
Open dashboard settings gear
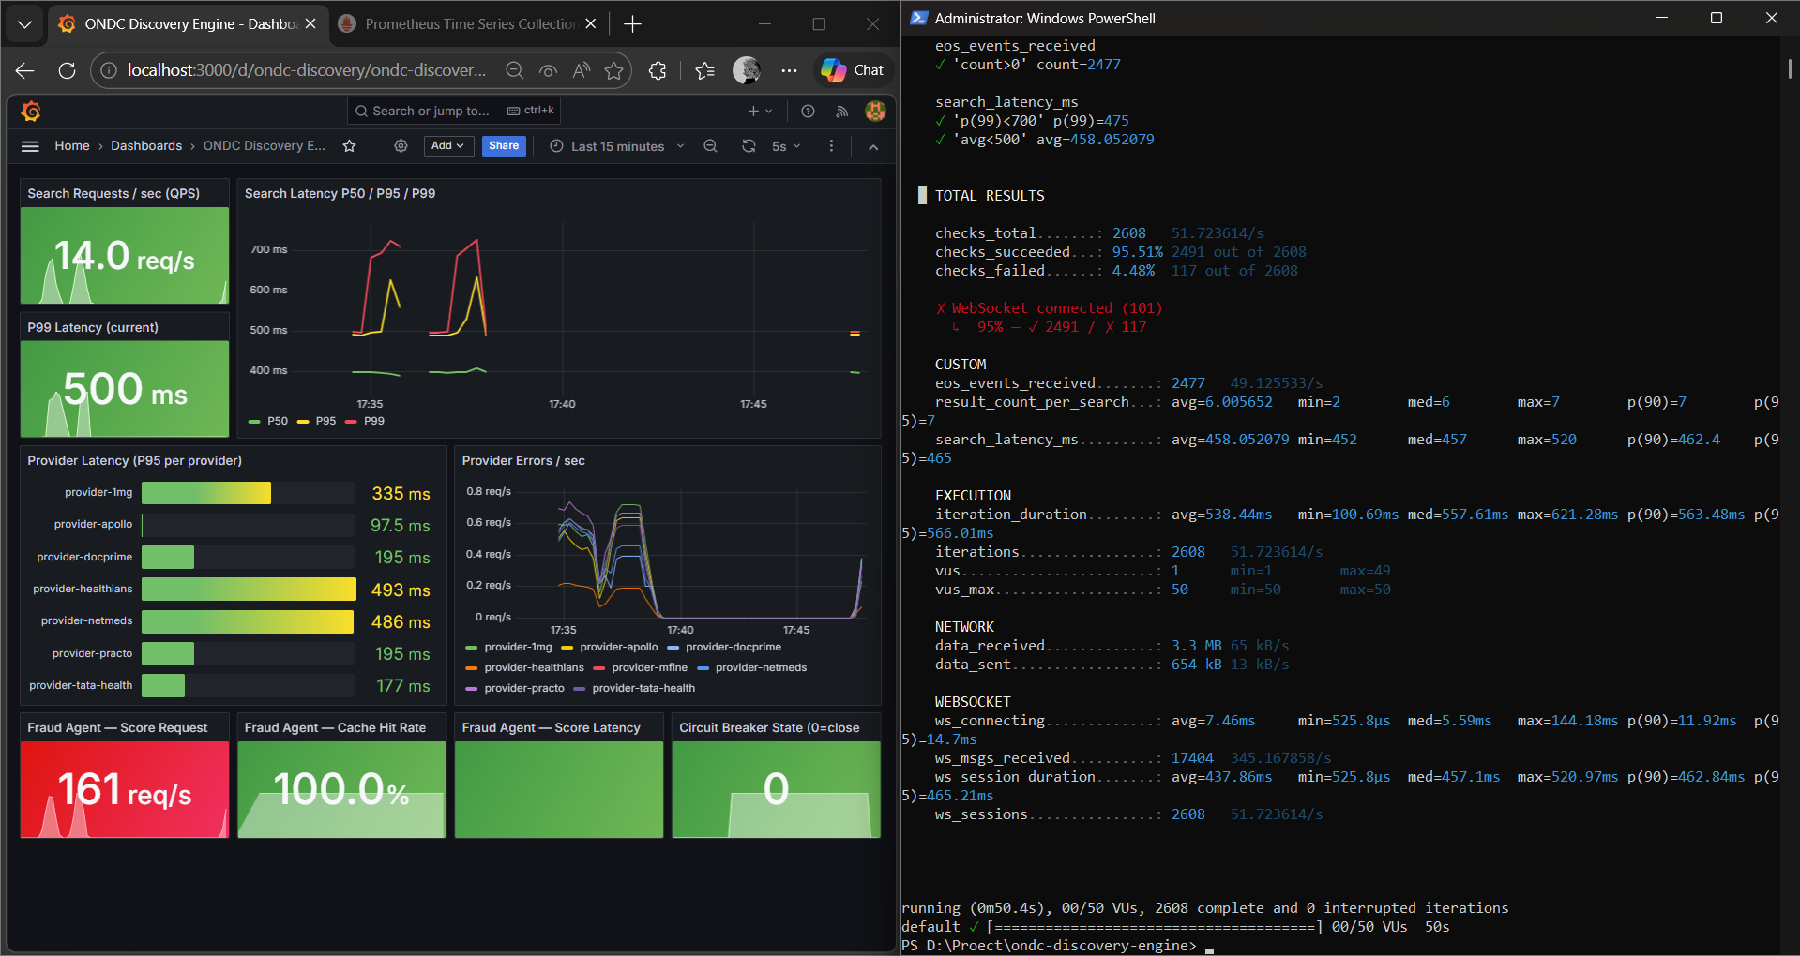[x=401, y=146]
